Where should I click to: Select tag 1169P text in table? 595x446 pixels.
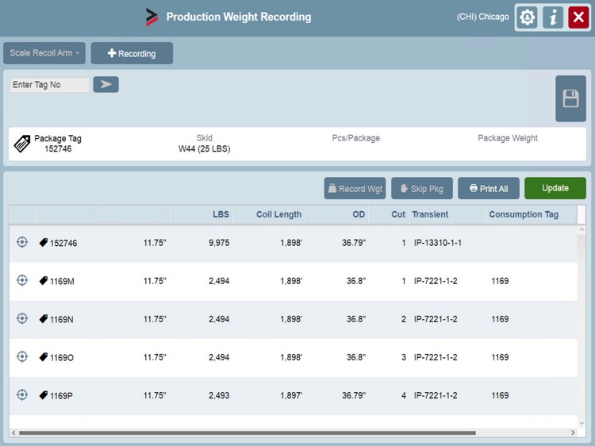[61, 396]
